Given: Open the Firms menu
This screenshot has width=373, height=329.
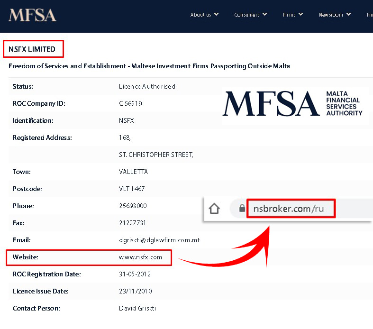Looking at the screenshot, I should coord(289,15).
